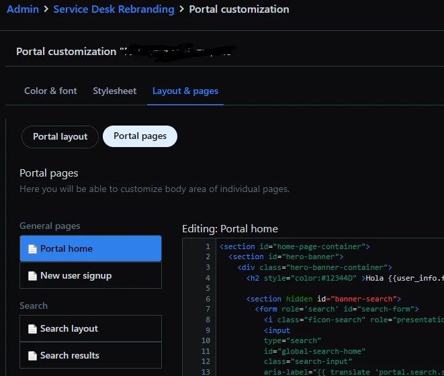Viewport: 444px width, 376px height.
Task: Place cursor on home-page-container code line
Action: click(294, 246)
